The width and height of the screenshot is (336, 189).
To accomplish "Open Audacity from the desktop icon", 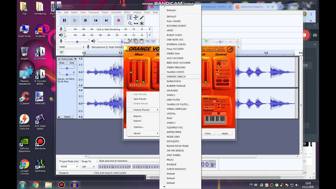I will pos(40,31).
